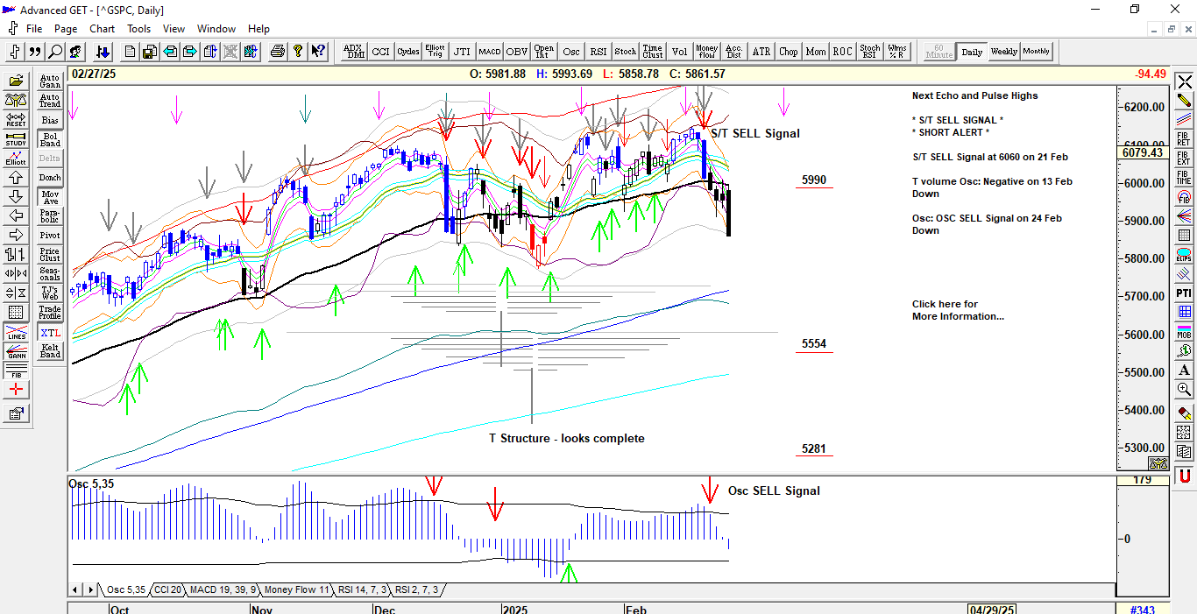The image size is (1197, 614).
Task: Click the Elliott wave tool icon
Action: tap(16, 159)
